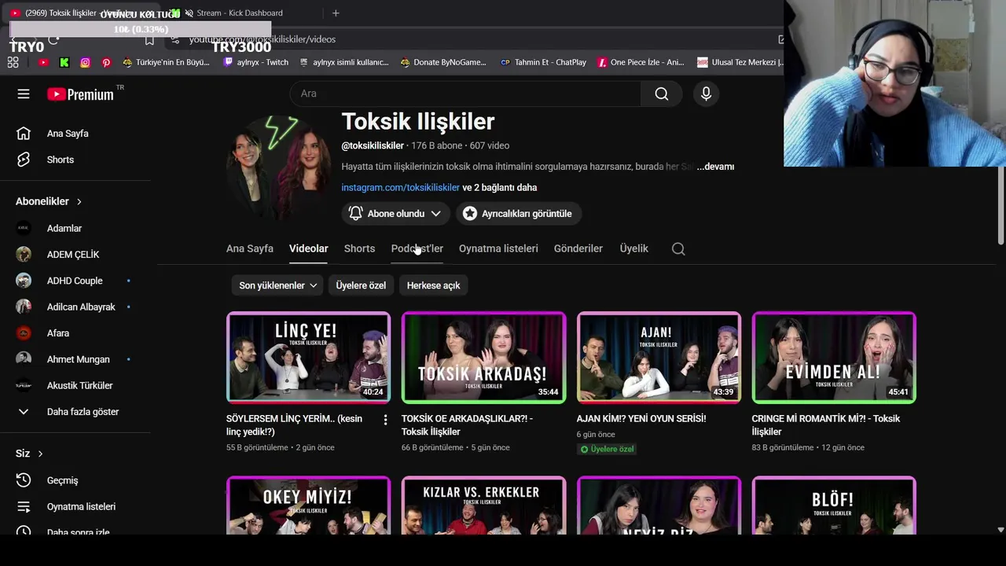1006x566 pixels.
Task: Open OKEY MİYİZ! video thumbnail
Action: click(x=308, y=505)
